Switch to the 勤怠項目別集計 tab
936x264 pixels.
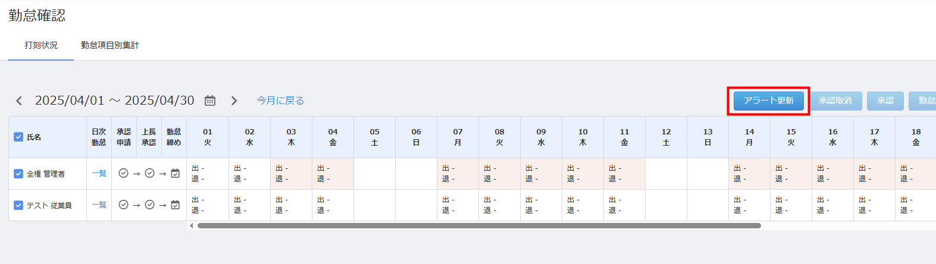coord(110,45)
